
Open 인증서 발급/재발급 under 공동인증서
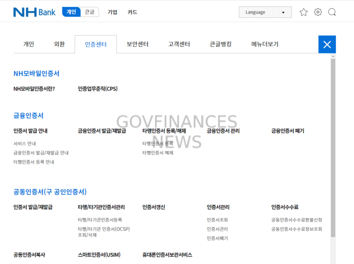coord(33,207)
